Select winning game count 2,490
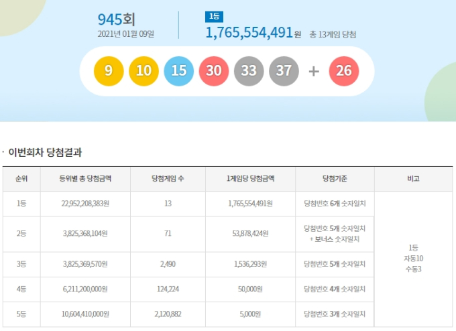The width and height of the screenshot is (456, 331). (x=168, y=264)
